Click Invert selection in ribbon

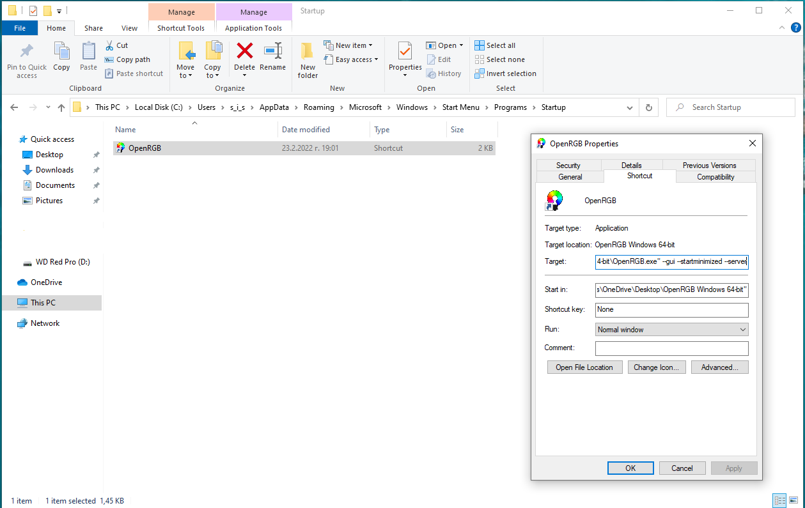tap(505, 73)
